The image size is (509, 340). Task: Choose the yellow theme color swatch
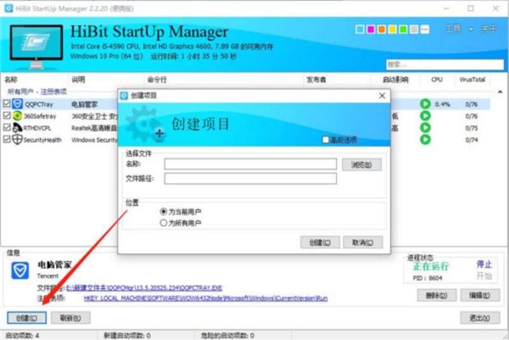pyautogui.click(x=393, y=29)
